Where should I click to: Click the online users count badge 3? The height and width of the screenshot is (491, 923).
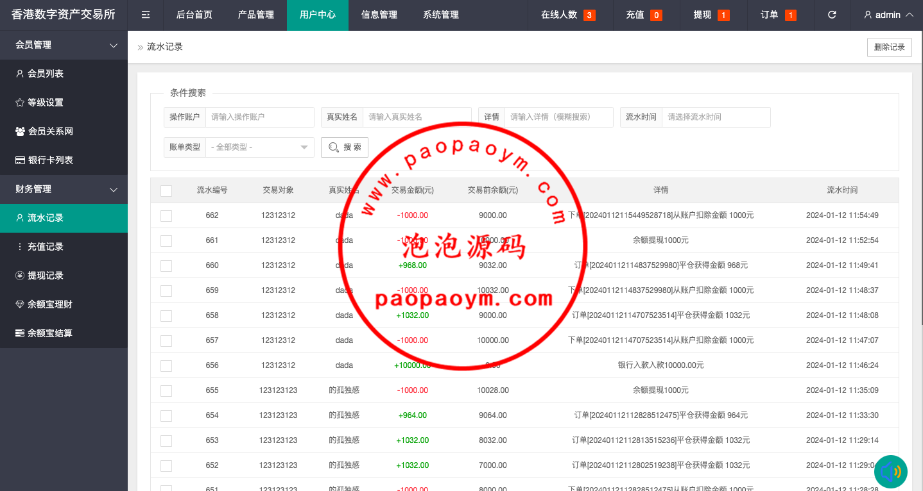click(589, 15)
